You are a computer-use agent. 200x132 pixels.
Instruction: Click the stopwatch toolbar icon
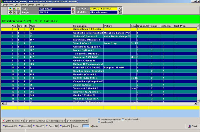(10, 13)
